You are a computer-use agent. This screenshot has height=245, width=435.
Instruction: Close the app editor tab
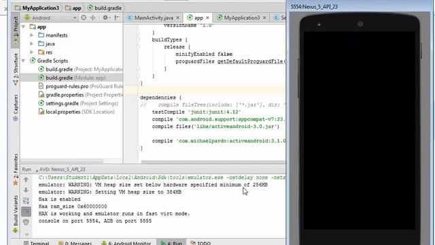207,18
